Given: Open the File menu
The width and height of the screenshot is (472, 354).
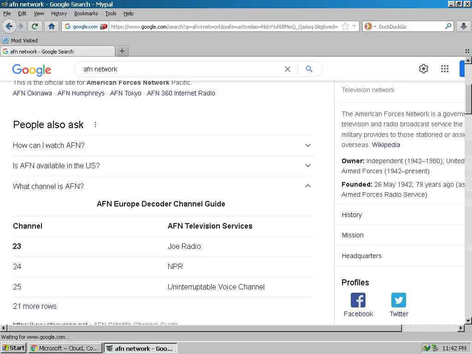Looking at the screenshot, I should click(x=7, y=13).
